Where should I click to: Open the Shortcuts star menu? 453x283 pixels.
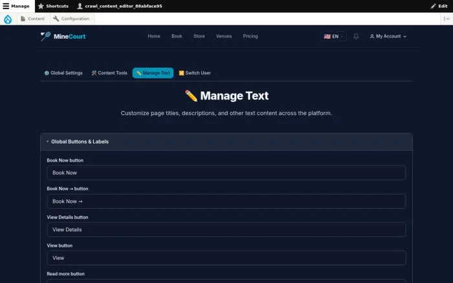53,6
